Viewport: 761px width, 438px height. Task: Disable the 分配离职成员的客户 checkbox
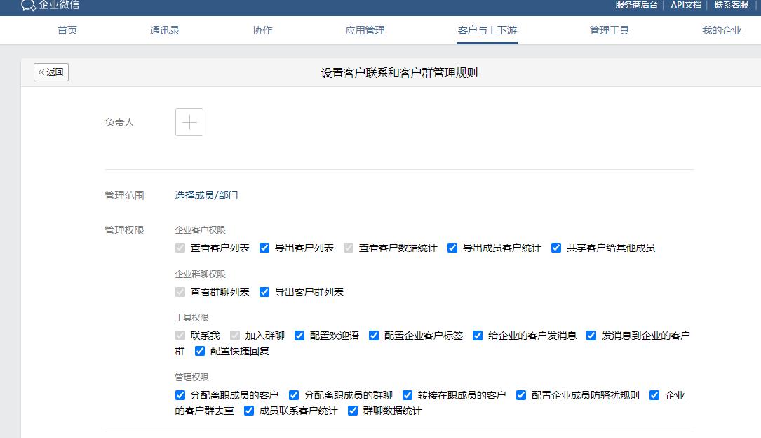tap(180, 395)
